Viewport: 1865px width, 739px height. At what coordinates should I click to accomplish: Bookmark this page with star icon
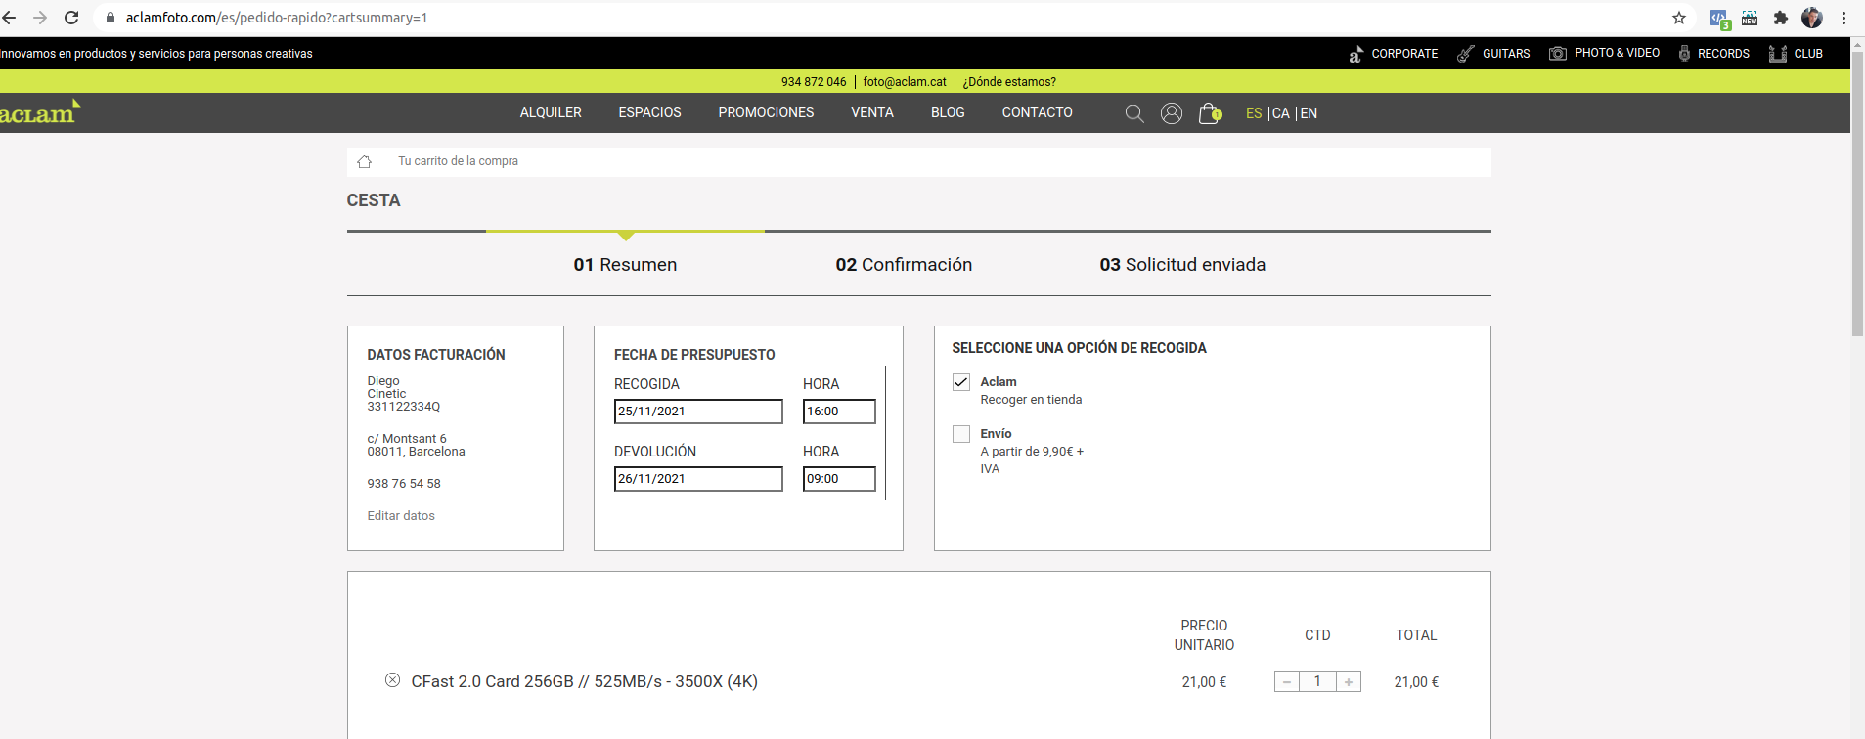(x=1679, y=18)
